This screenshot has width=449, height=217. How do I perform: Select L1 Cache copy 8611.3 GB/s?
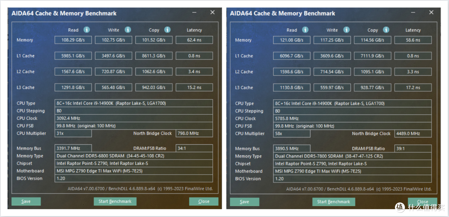point(154,56)
